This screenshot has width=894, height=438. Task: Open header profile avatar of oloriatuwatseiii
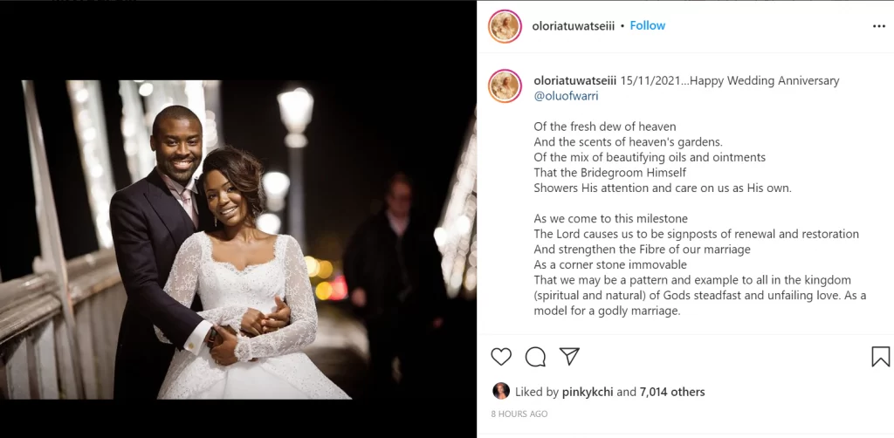coord(505,26)
